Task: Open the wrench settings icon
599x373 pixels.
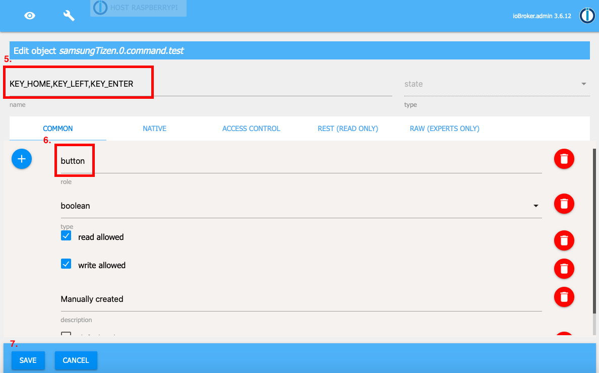Action: coord(69,16)
